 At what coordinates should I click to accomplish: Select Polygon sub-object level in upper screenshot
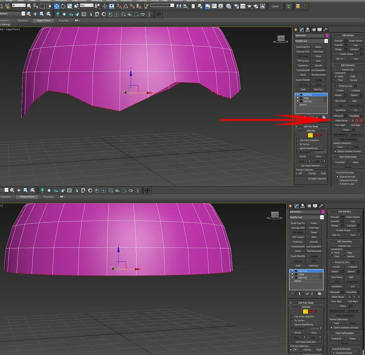click(315, 135)
